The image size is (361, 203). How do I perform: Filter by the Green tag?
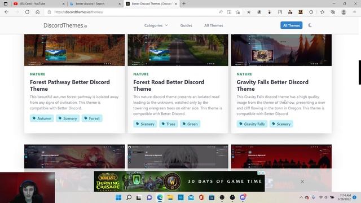[x=190, y=124]
